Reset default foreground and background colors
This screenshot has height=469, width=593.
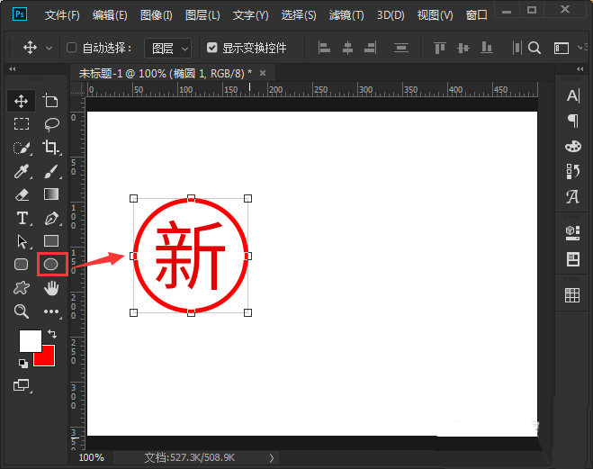(23, 364)
